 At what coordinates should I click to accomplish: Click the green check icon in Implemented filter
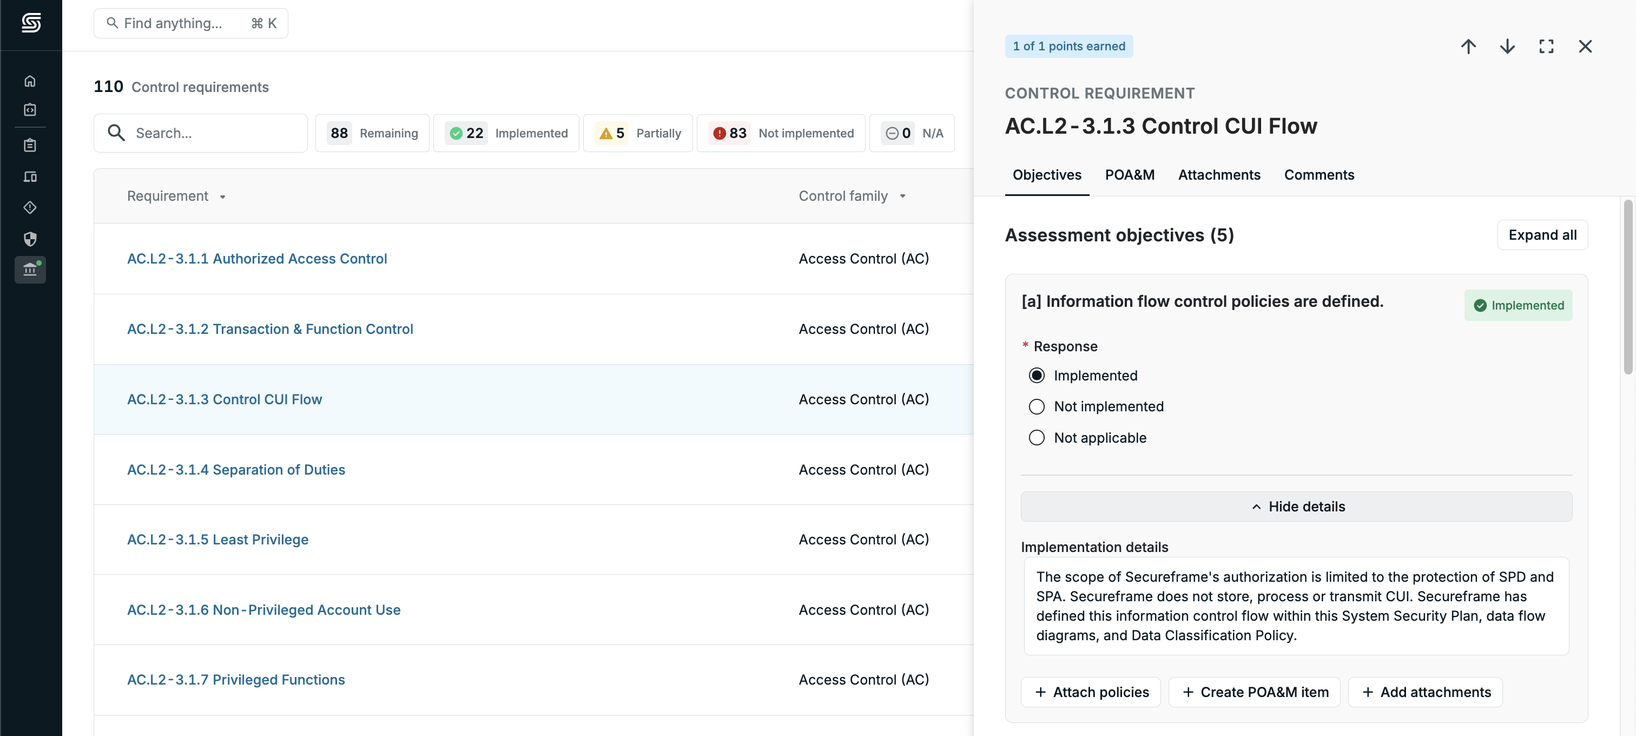(x=456, y=133)
